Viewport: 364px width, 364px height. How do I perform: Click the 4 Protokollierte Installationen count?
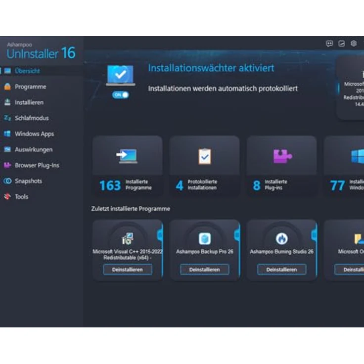180,185
